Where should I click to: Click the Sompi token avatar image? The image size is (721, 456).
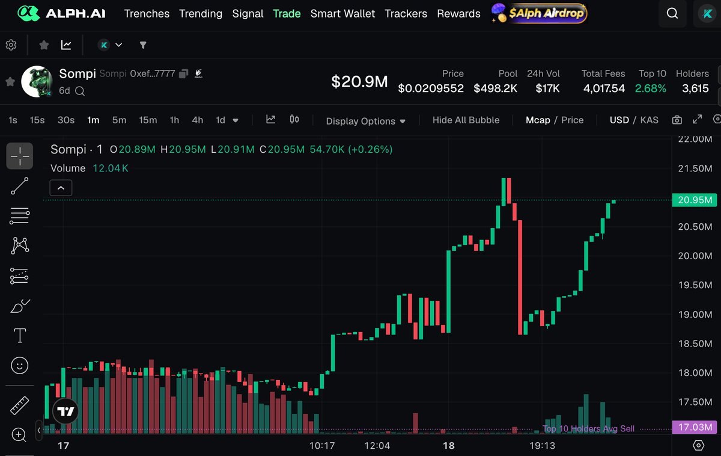[x=37, y=81]
